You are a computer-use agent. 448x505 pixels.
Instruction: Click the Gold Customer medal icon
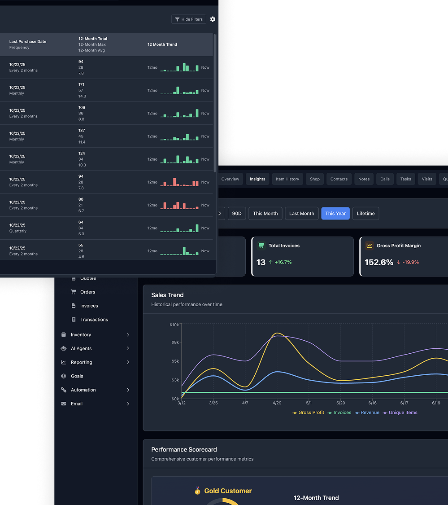pyautogui.click(x=198, y=491)
